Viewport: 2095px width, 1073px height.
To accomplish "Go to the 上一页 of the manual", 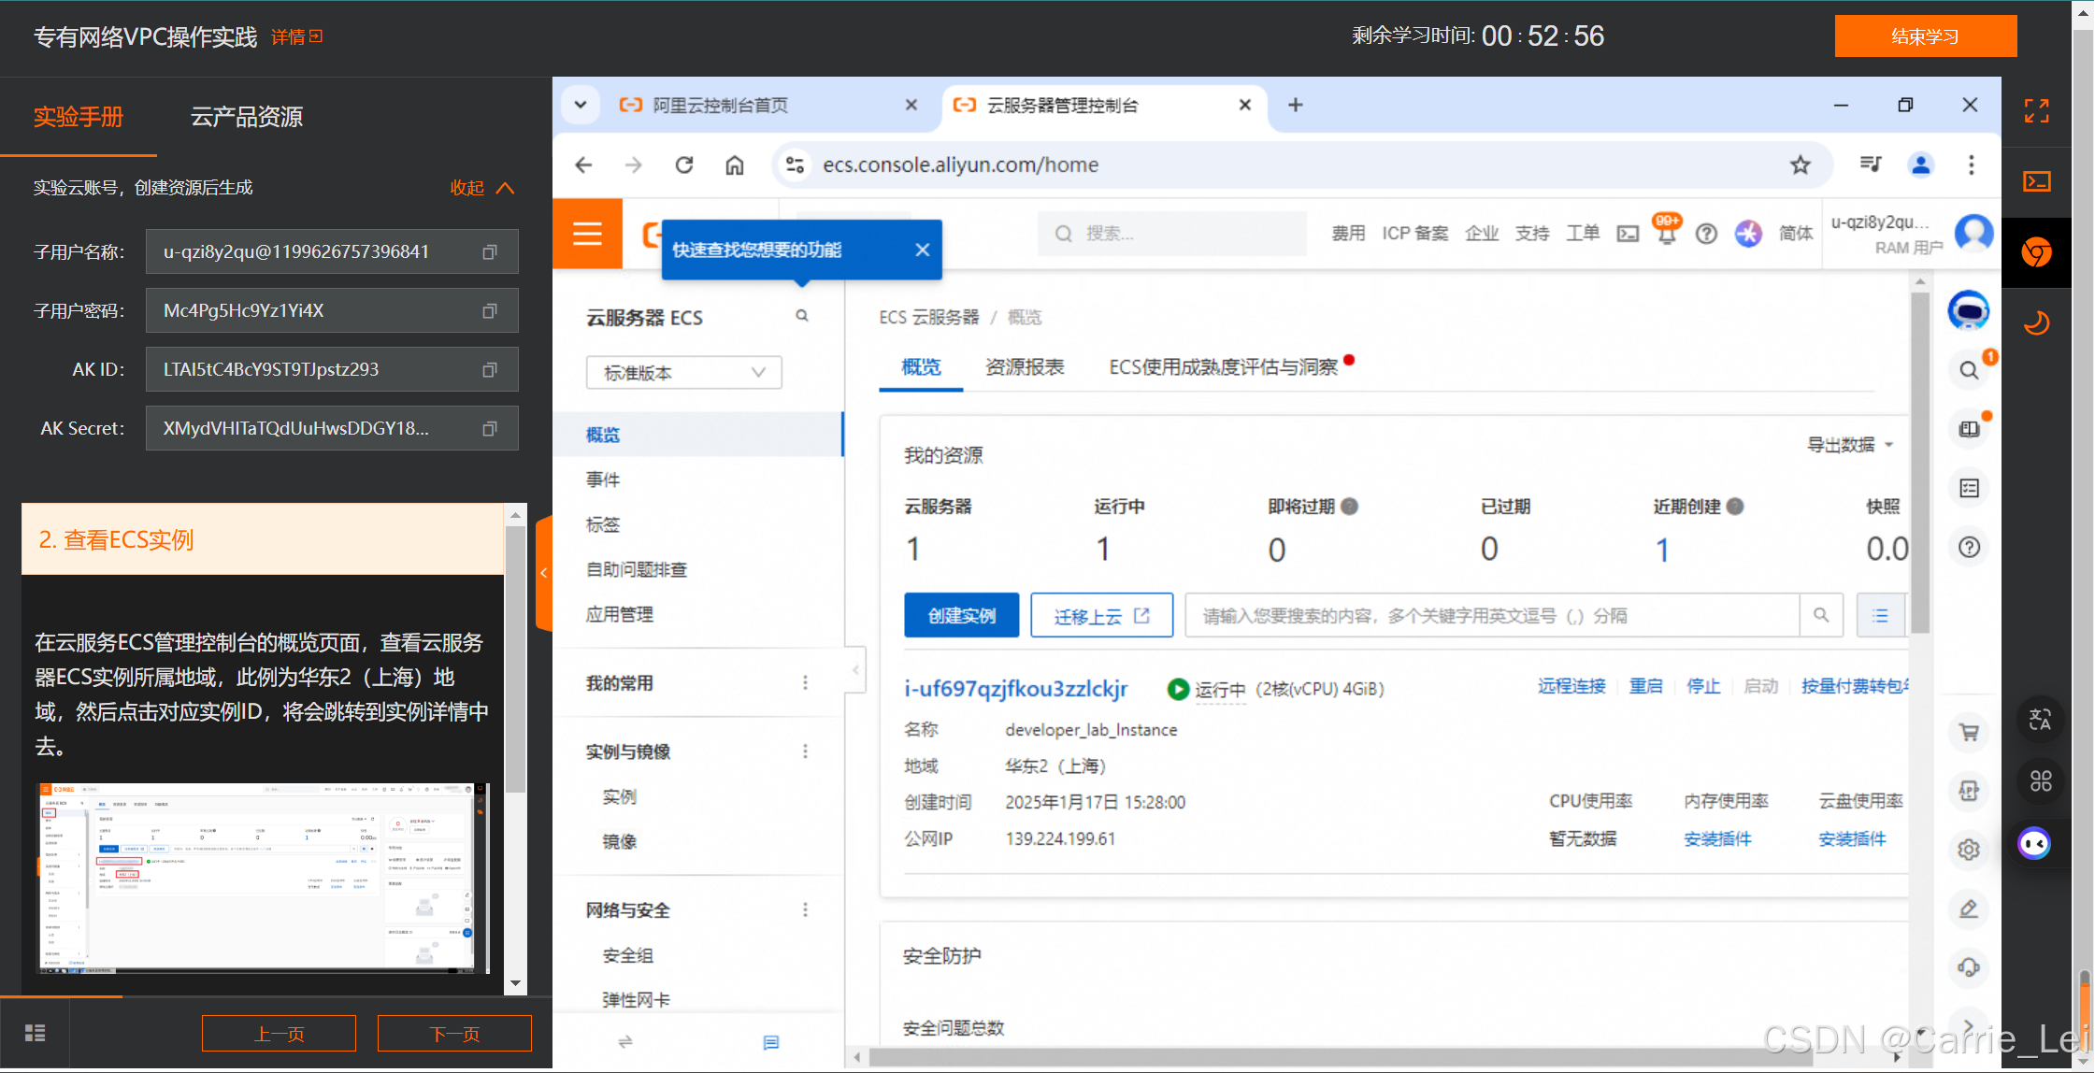I will point(279,1034).
